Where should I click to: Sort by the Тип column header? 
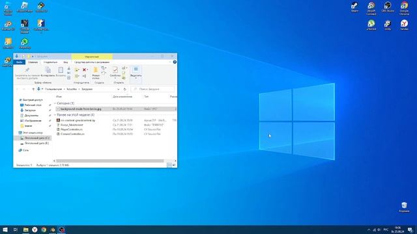pos(146,97)
